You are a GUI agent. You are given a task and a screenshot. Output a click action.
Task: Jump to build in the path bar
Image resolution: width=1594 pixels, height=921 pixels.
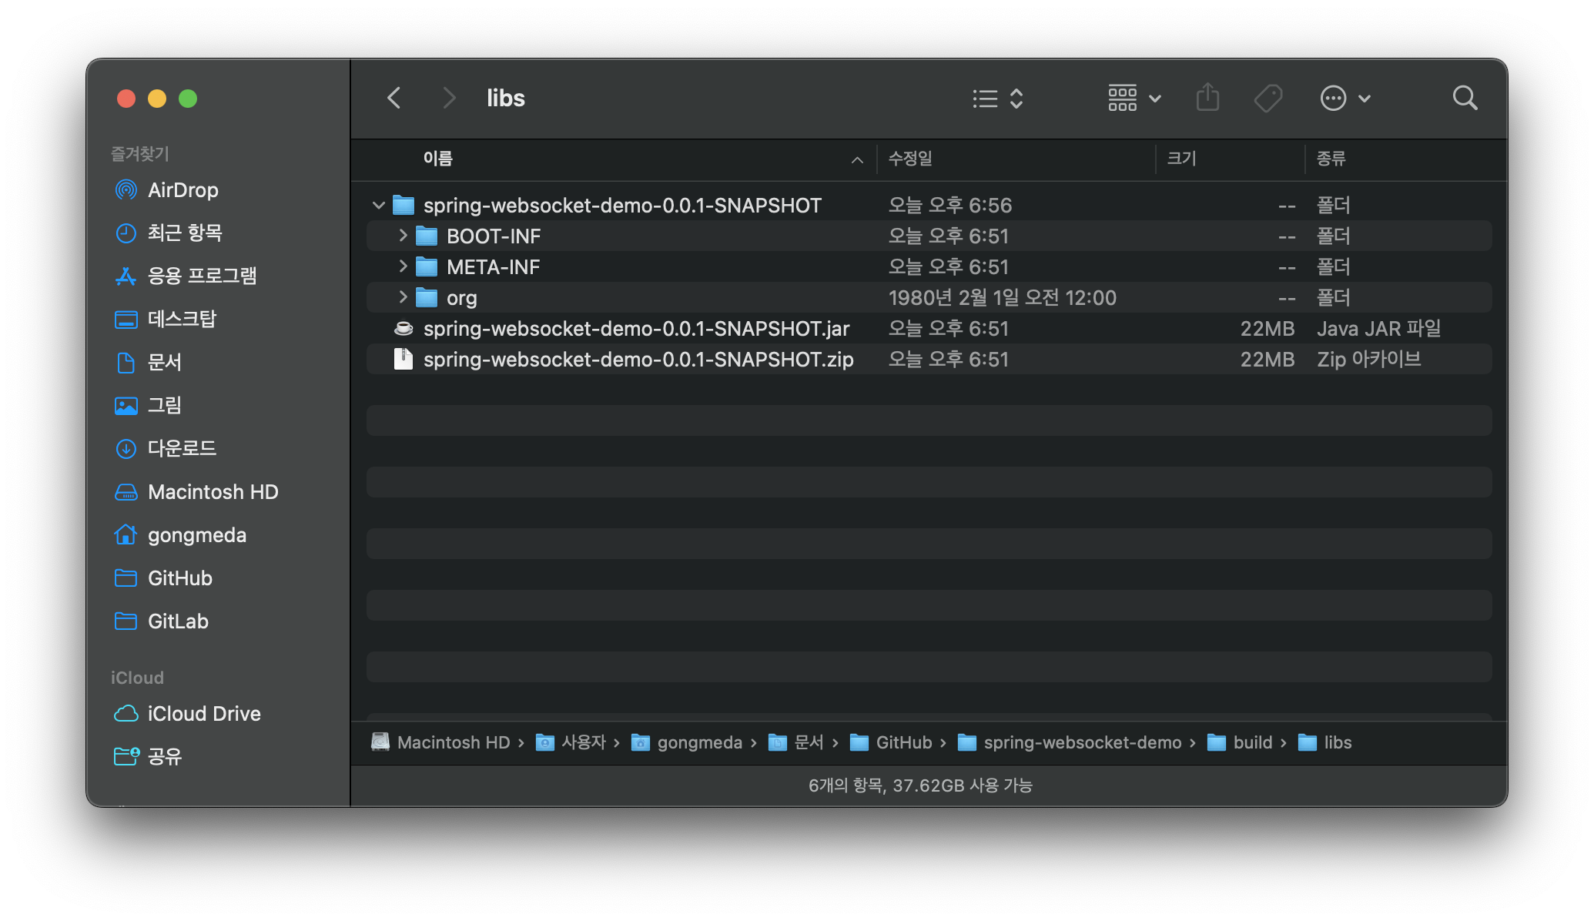click(x=1252, y=742)
